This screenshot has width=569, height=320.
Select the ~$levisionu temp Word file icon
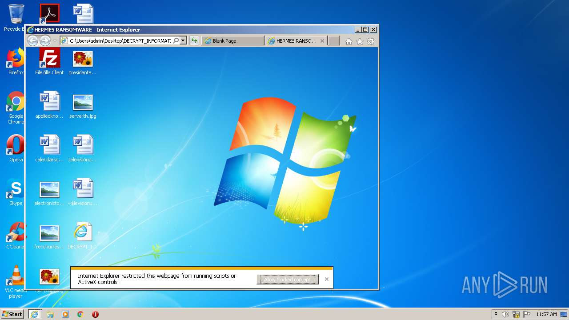tap(83, 192)
